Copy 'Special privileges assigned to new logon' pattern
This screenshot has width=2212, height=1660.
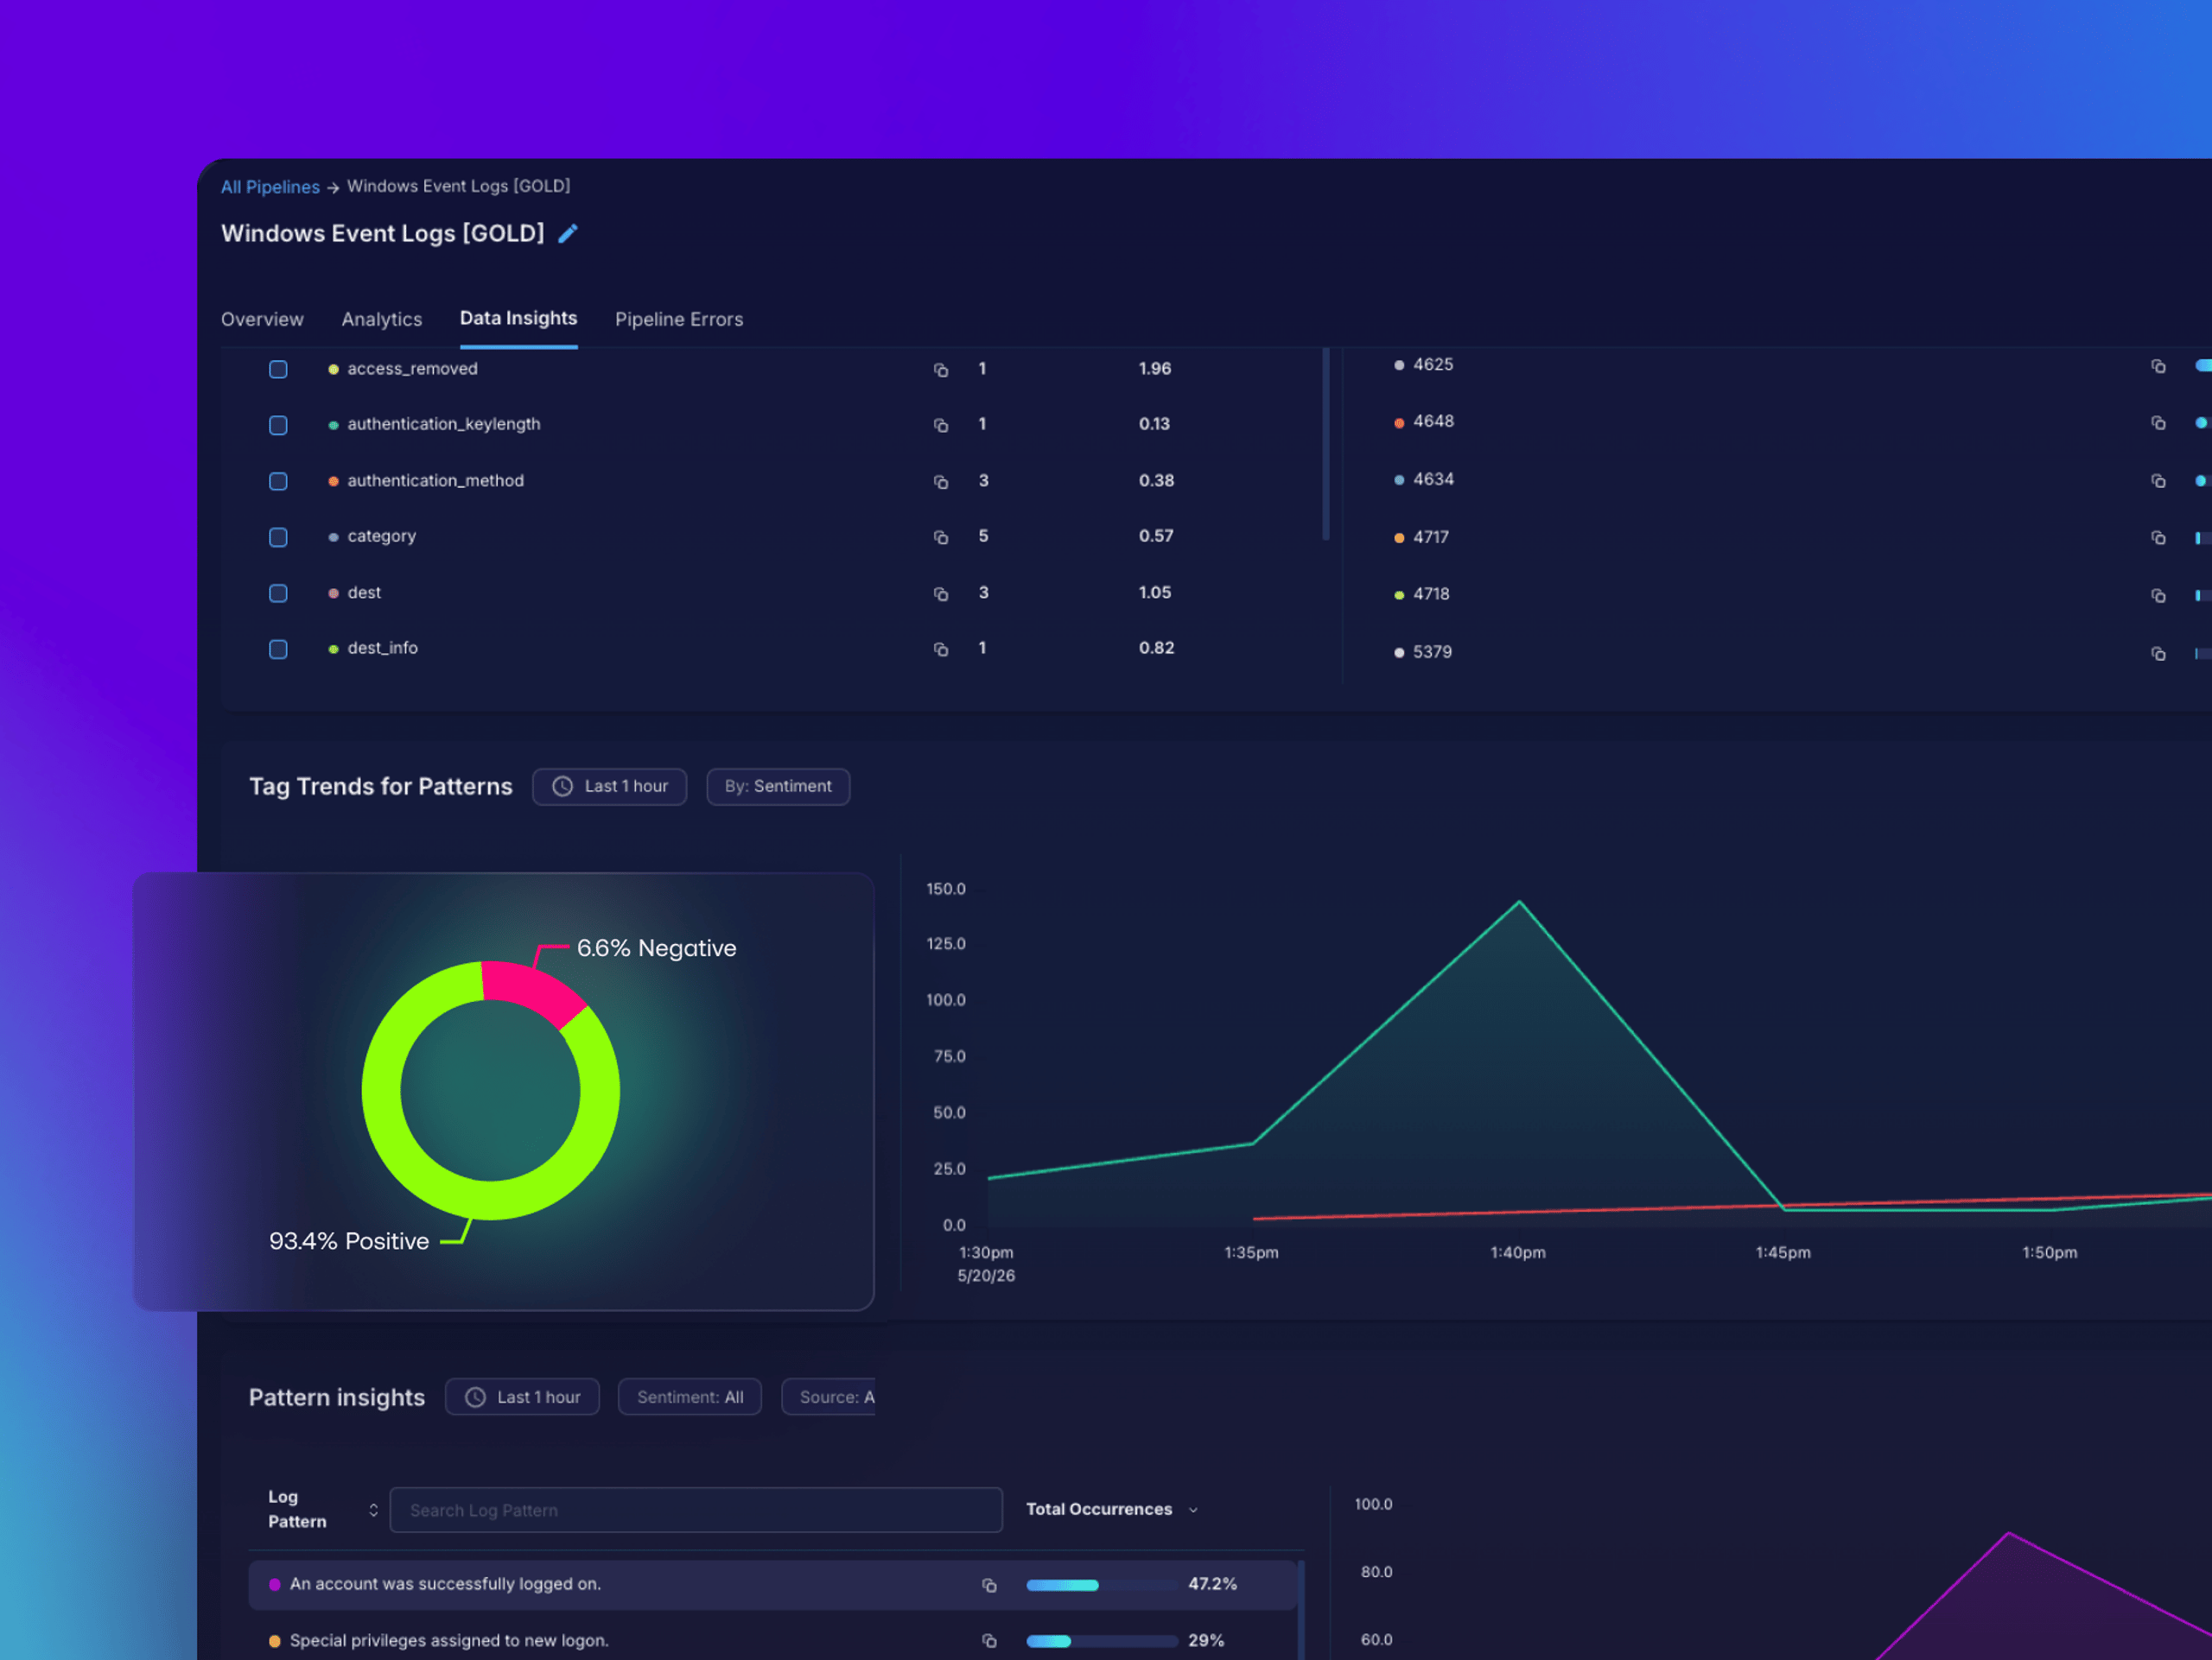989,1641
